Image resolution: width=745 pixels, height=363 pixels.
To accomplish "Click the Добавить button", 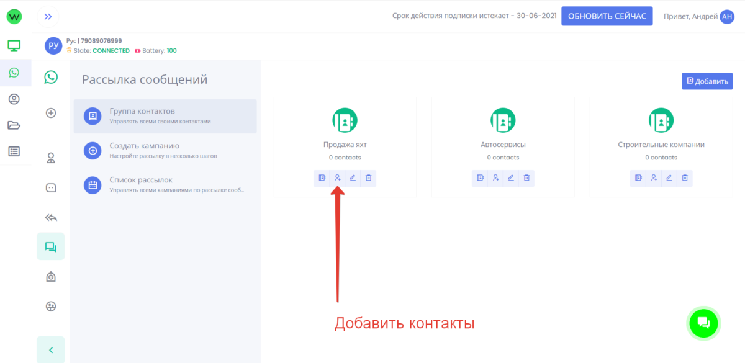I will click(707, 81).
